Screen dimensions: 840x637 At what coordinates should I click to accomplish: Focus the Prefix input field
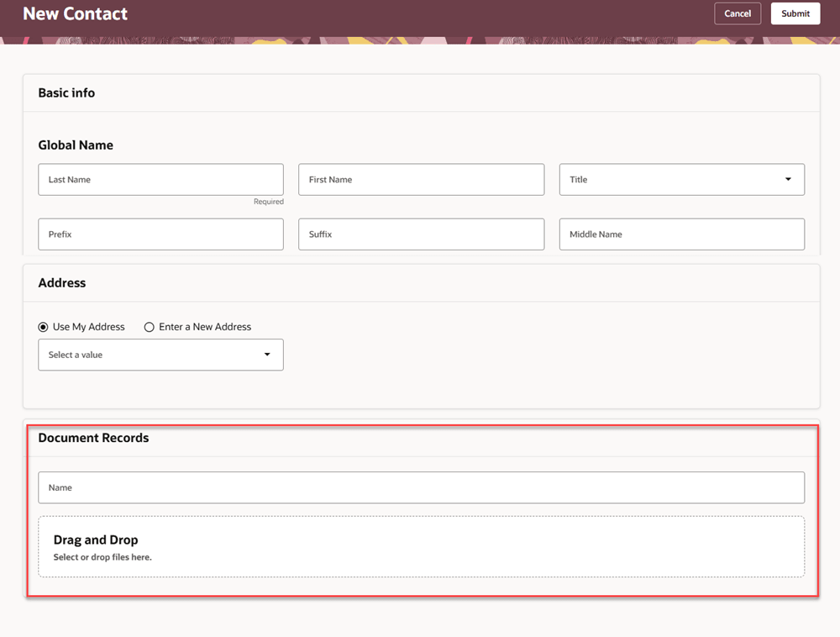click(160, 234)
